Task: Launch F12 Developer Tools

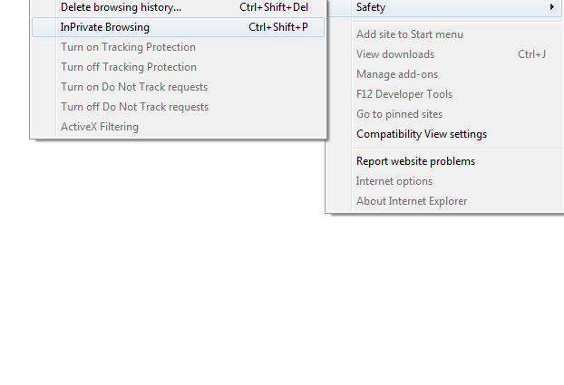Action: 404,94
